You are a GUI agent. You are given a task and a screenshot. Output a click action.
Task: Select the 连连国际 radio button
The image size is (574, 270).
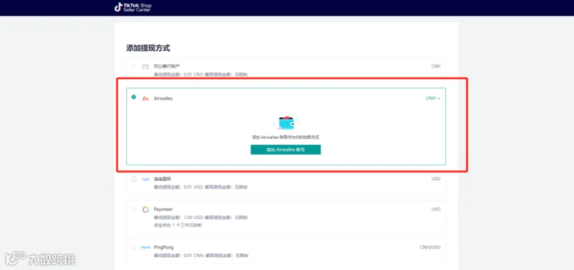134,179
